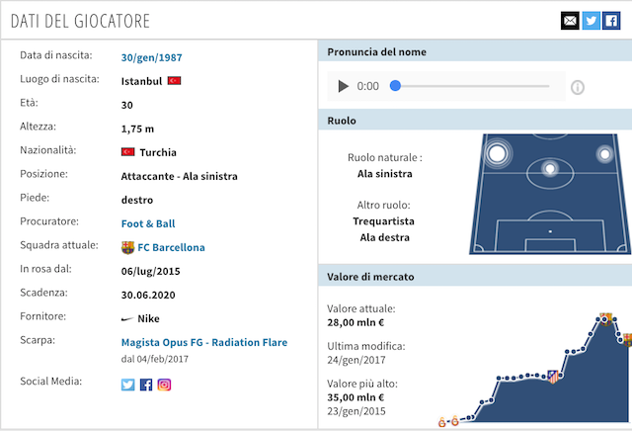
Task: Click the flag beside Turchia nationality
Action: pos(127,151)
